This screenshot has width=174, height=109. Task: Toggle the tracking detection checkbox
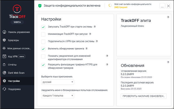coord(43,49)
